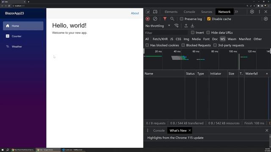Screen dimensions: 271x152
Task: Clear the network log
Action: 155,19
